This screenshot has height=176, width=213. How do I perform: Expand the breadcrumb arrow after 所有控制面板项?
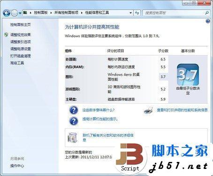click(x=82, y=13)
